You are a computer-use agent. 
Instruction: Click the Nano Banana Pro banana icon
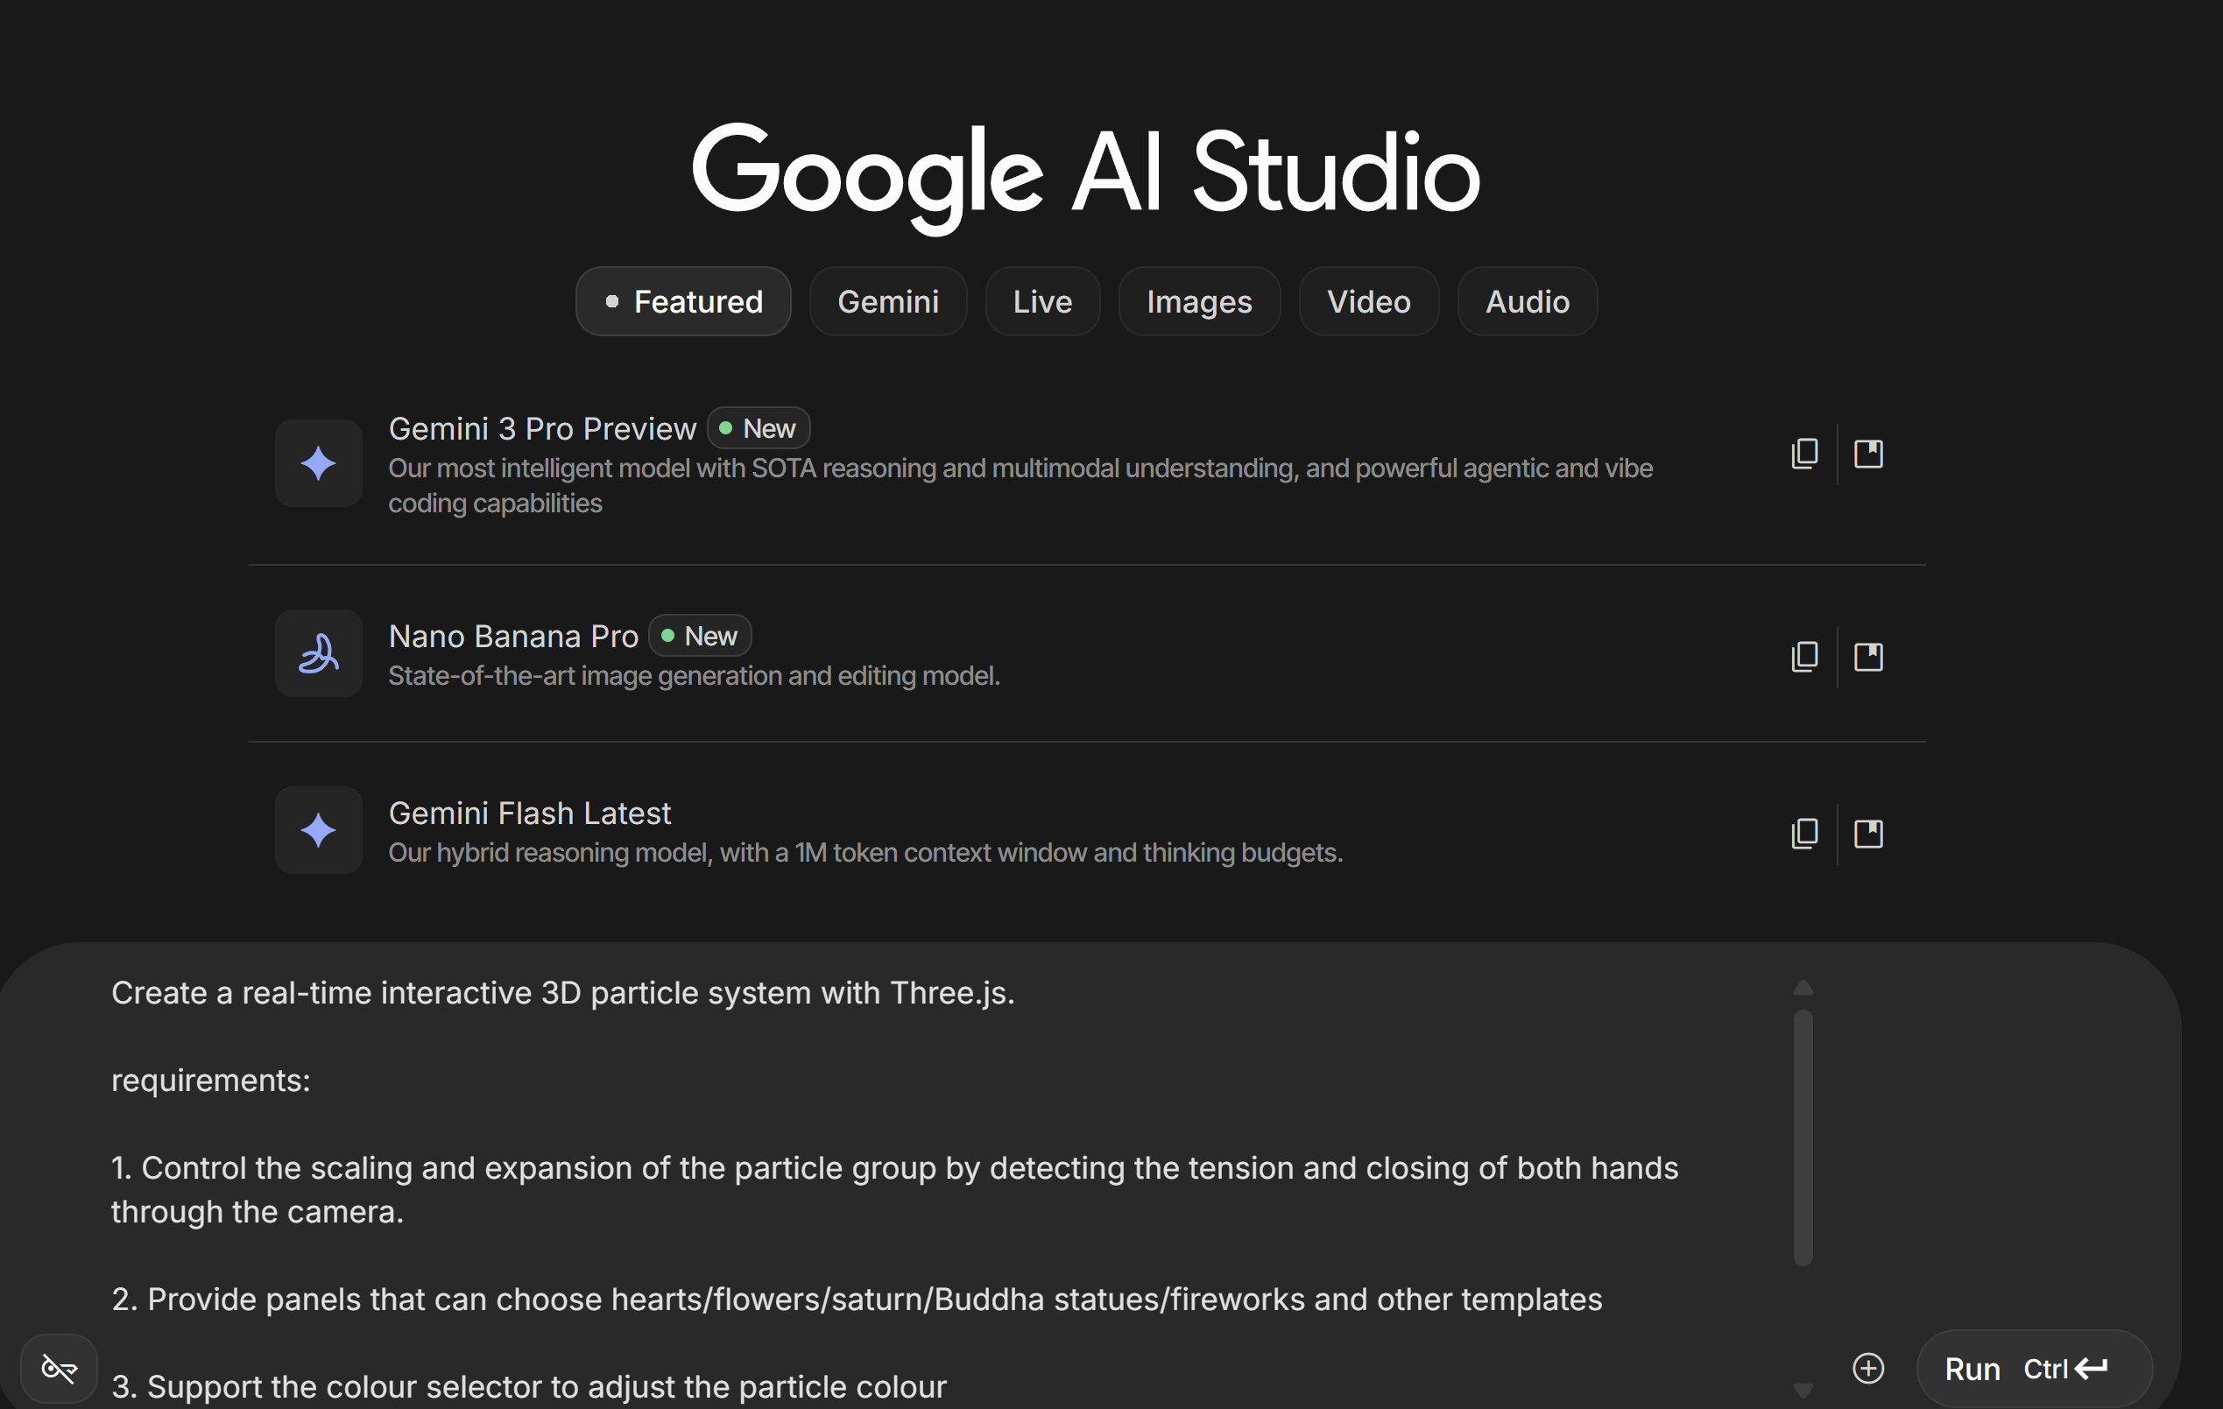tap(319, 653)
